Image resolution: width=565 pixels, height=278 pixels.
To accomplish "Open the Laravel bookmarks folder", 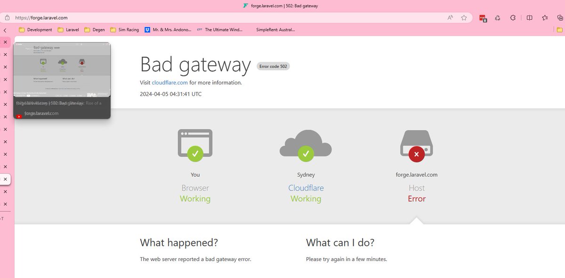I will click(x=68, y=30).
